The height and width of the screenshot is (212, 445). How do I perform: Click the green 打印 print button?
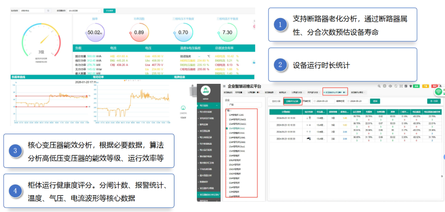click(434, 101)
